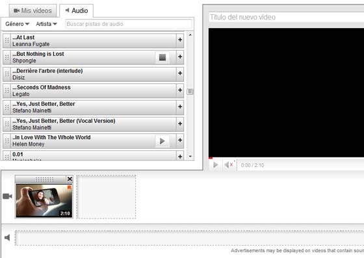The image size is (364, 258).
Task: Add '...At Last' track with plus button
Action: [180, 40]
